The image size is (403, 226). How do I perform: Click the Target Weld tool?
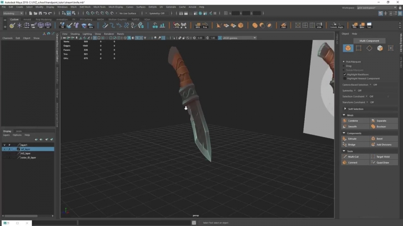384,157
